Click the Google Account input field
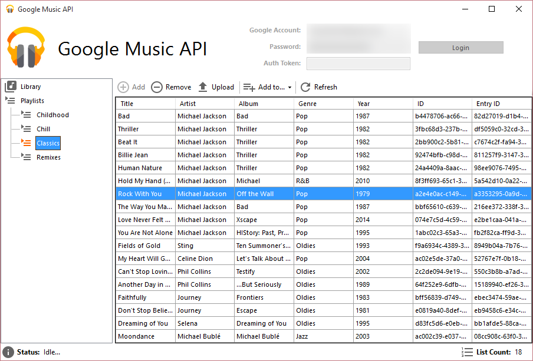533x361 pixels. (x=358, y=30)
